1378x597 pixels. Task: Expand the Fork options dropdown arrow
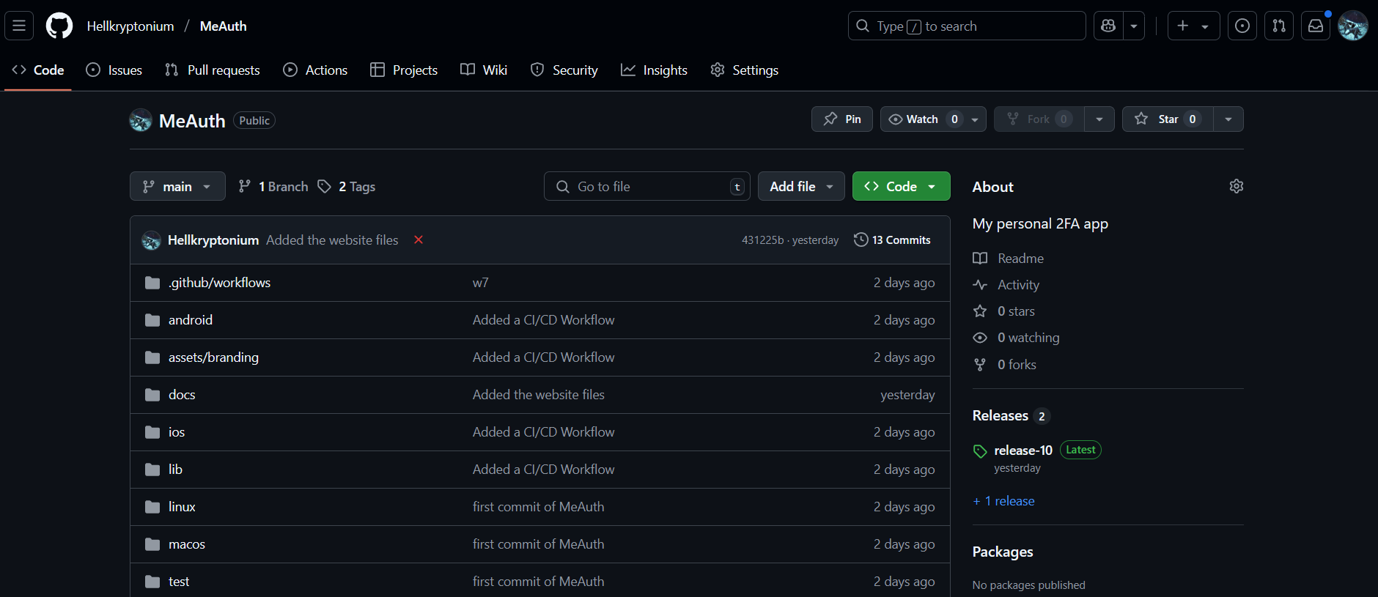coord(1099,119)
